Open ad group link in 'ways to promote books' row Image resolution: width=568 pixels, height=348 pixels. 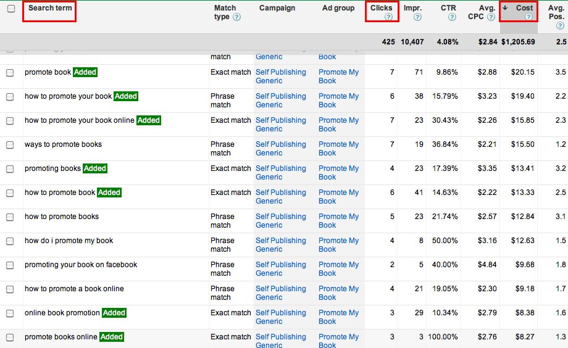coord(338,149)
